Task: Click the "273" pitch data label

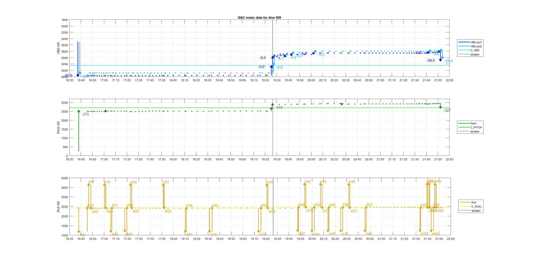Action: tap(85, 114)
